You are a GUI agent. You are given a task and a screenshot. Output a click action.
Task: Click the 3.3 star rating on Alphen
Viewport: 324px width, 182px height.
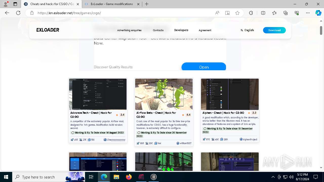252,113
